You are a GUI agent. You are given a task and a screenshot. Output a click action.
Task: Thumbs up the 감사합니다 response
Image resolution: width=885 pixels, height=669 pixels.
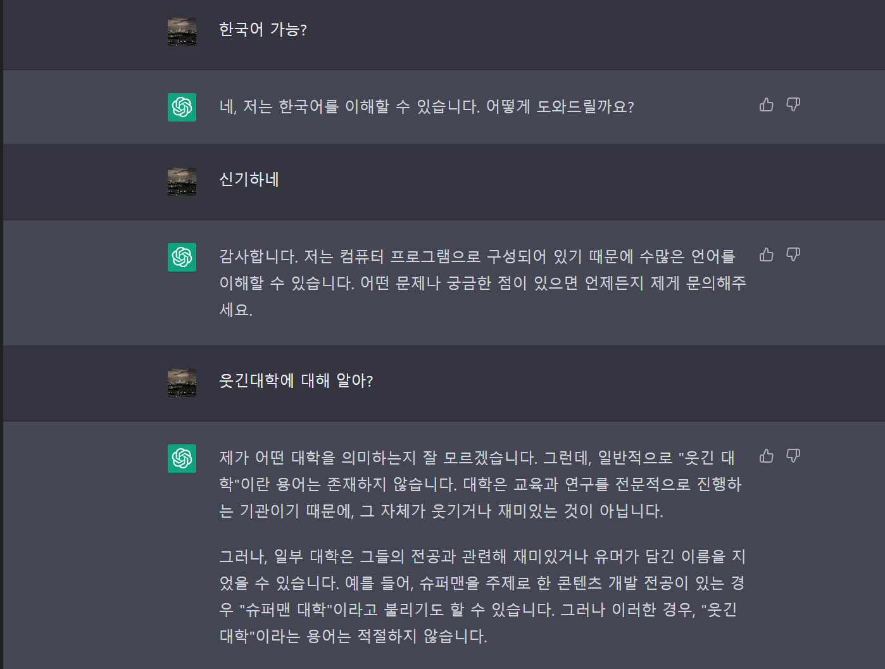[767, 255]
